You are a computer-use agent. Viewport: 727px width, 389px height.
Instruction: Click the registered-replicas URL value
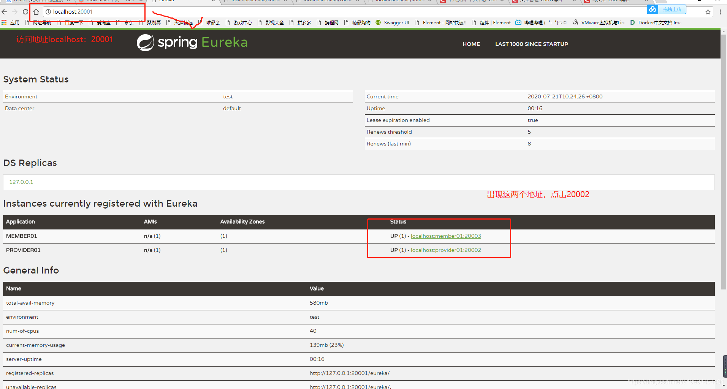point(350,373)
